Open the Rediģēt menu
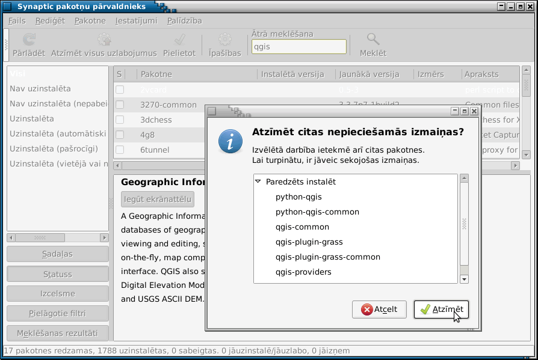The height and width of the screenshot is (360, 538). tap(50, 21)
